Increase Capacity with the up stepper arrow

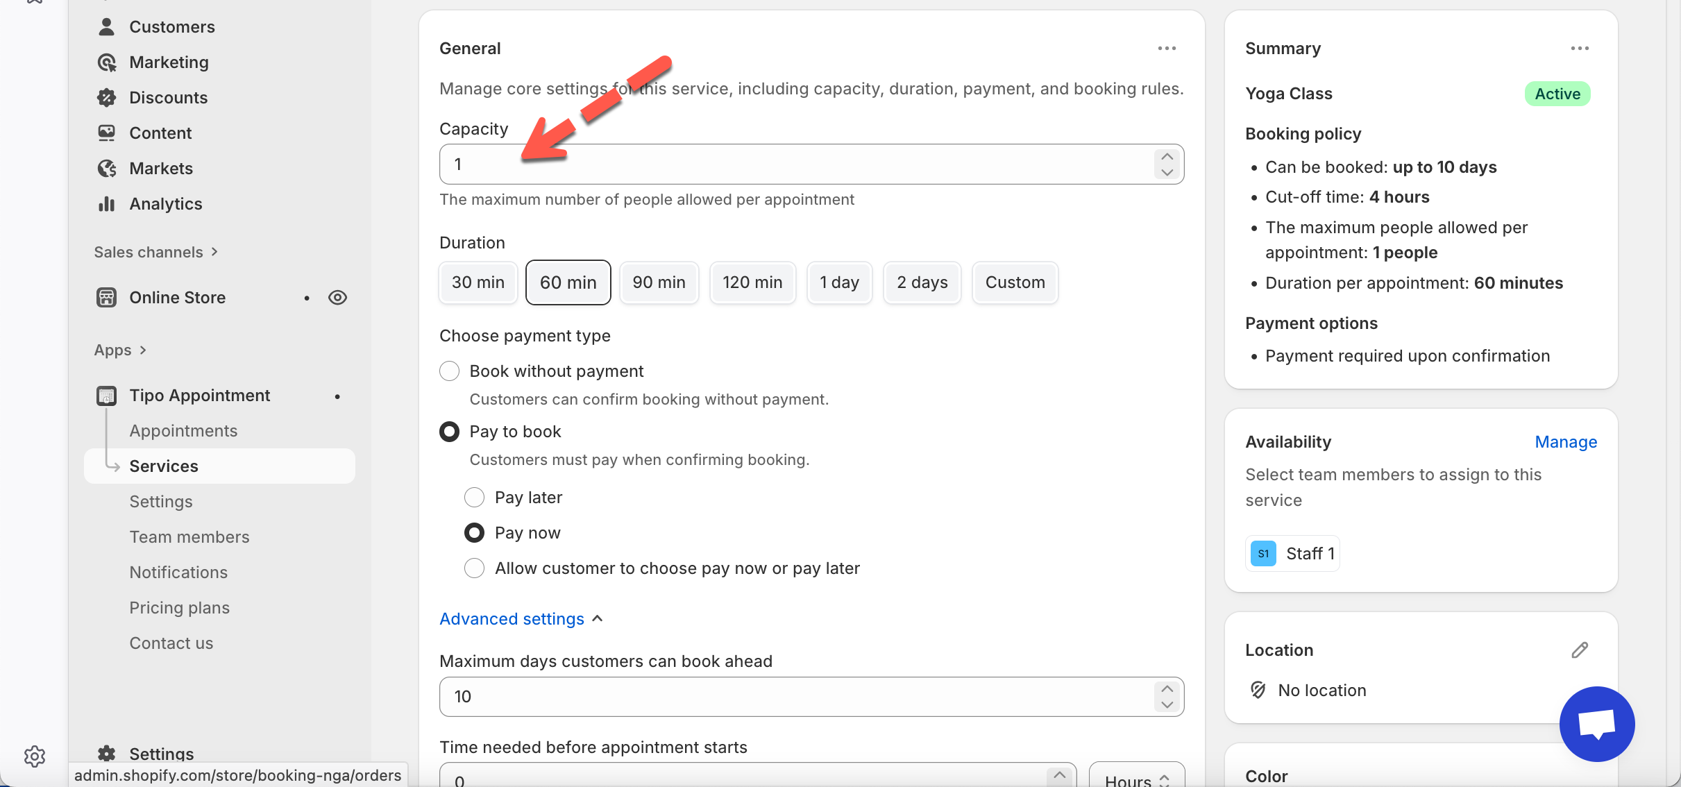1167,157
